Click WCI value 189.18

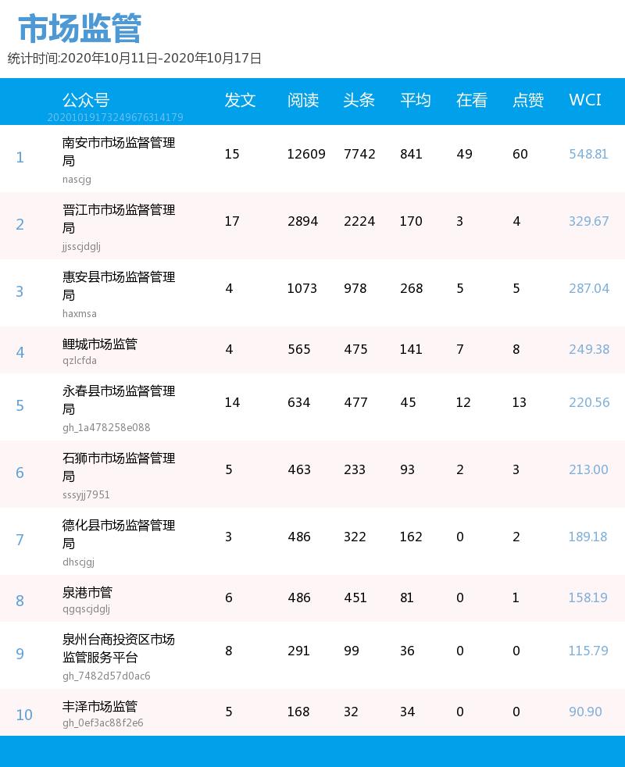click(587, 537)
